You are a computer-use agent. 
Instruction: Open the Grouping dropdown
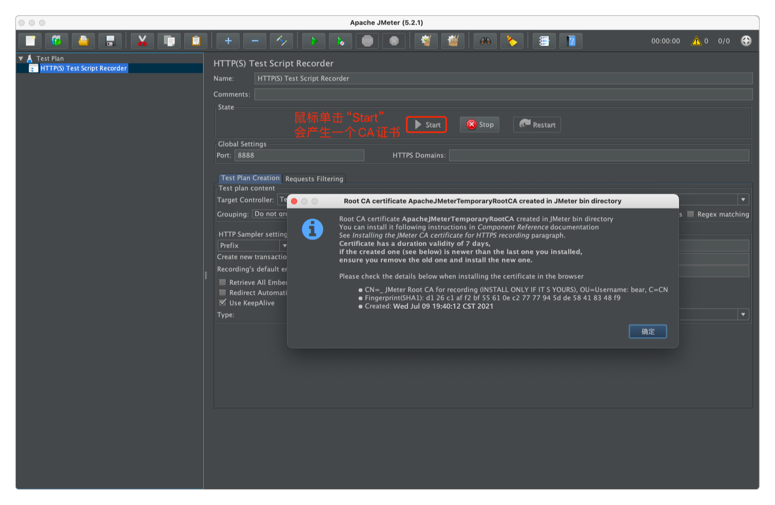[x=270, y=214]
